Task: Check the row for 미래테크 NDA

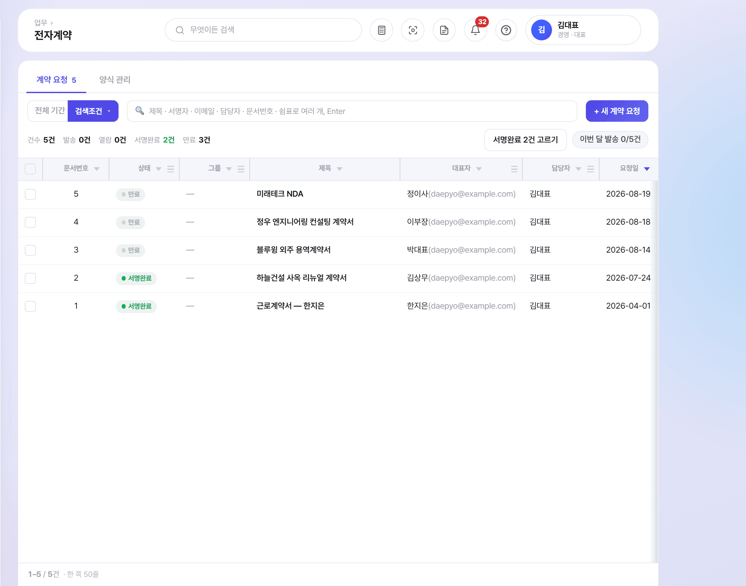Action: pos(30,194)
